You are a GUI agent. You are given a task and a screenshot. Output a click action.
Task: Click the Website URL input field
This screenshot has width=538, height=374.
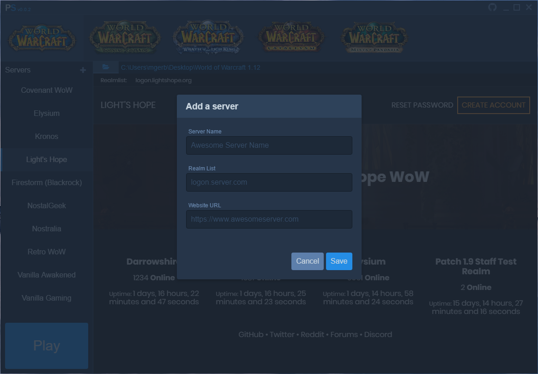269,219
